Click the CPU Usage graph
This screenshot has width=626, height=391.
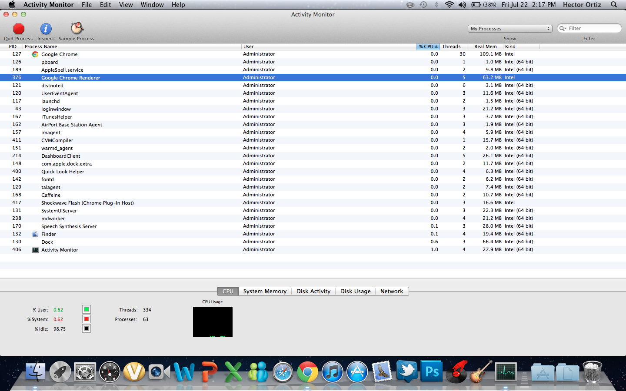[213, 322]
